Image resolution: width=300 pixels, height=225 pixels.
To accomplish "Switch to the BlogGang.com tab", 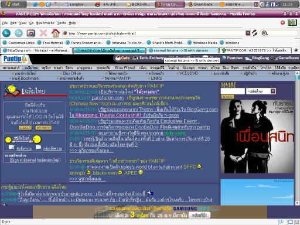I will click(x=37, y=50).
